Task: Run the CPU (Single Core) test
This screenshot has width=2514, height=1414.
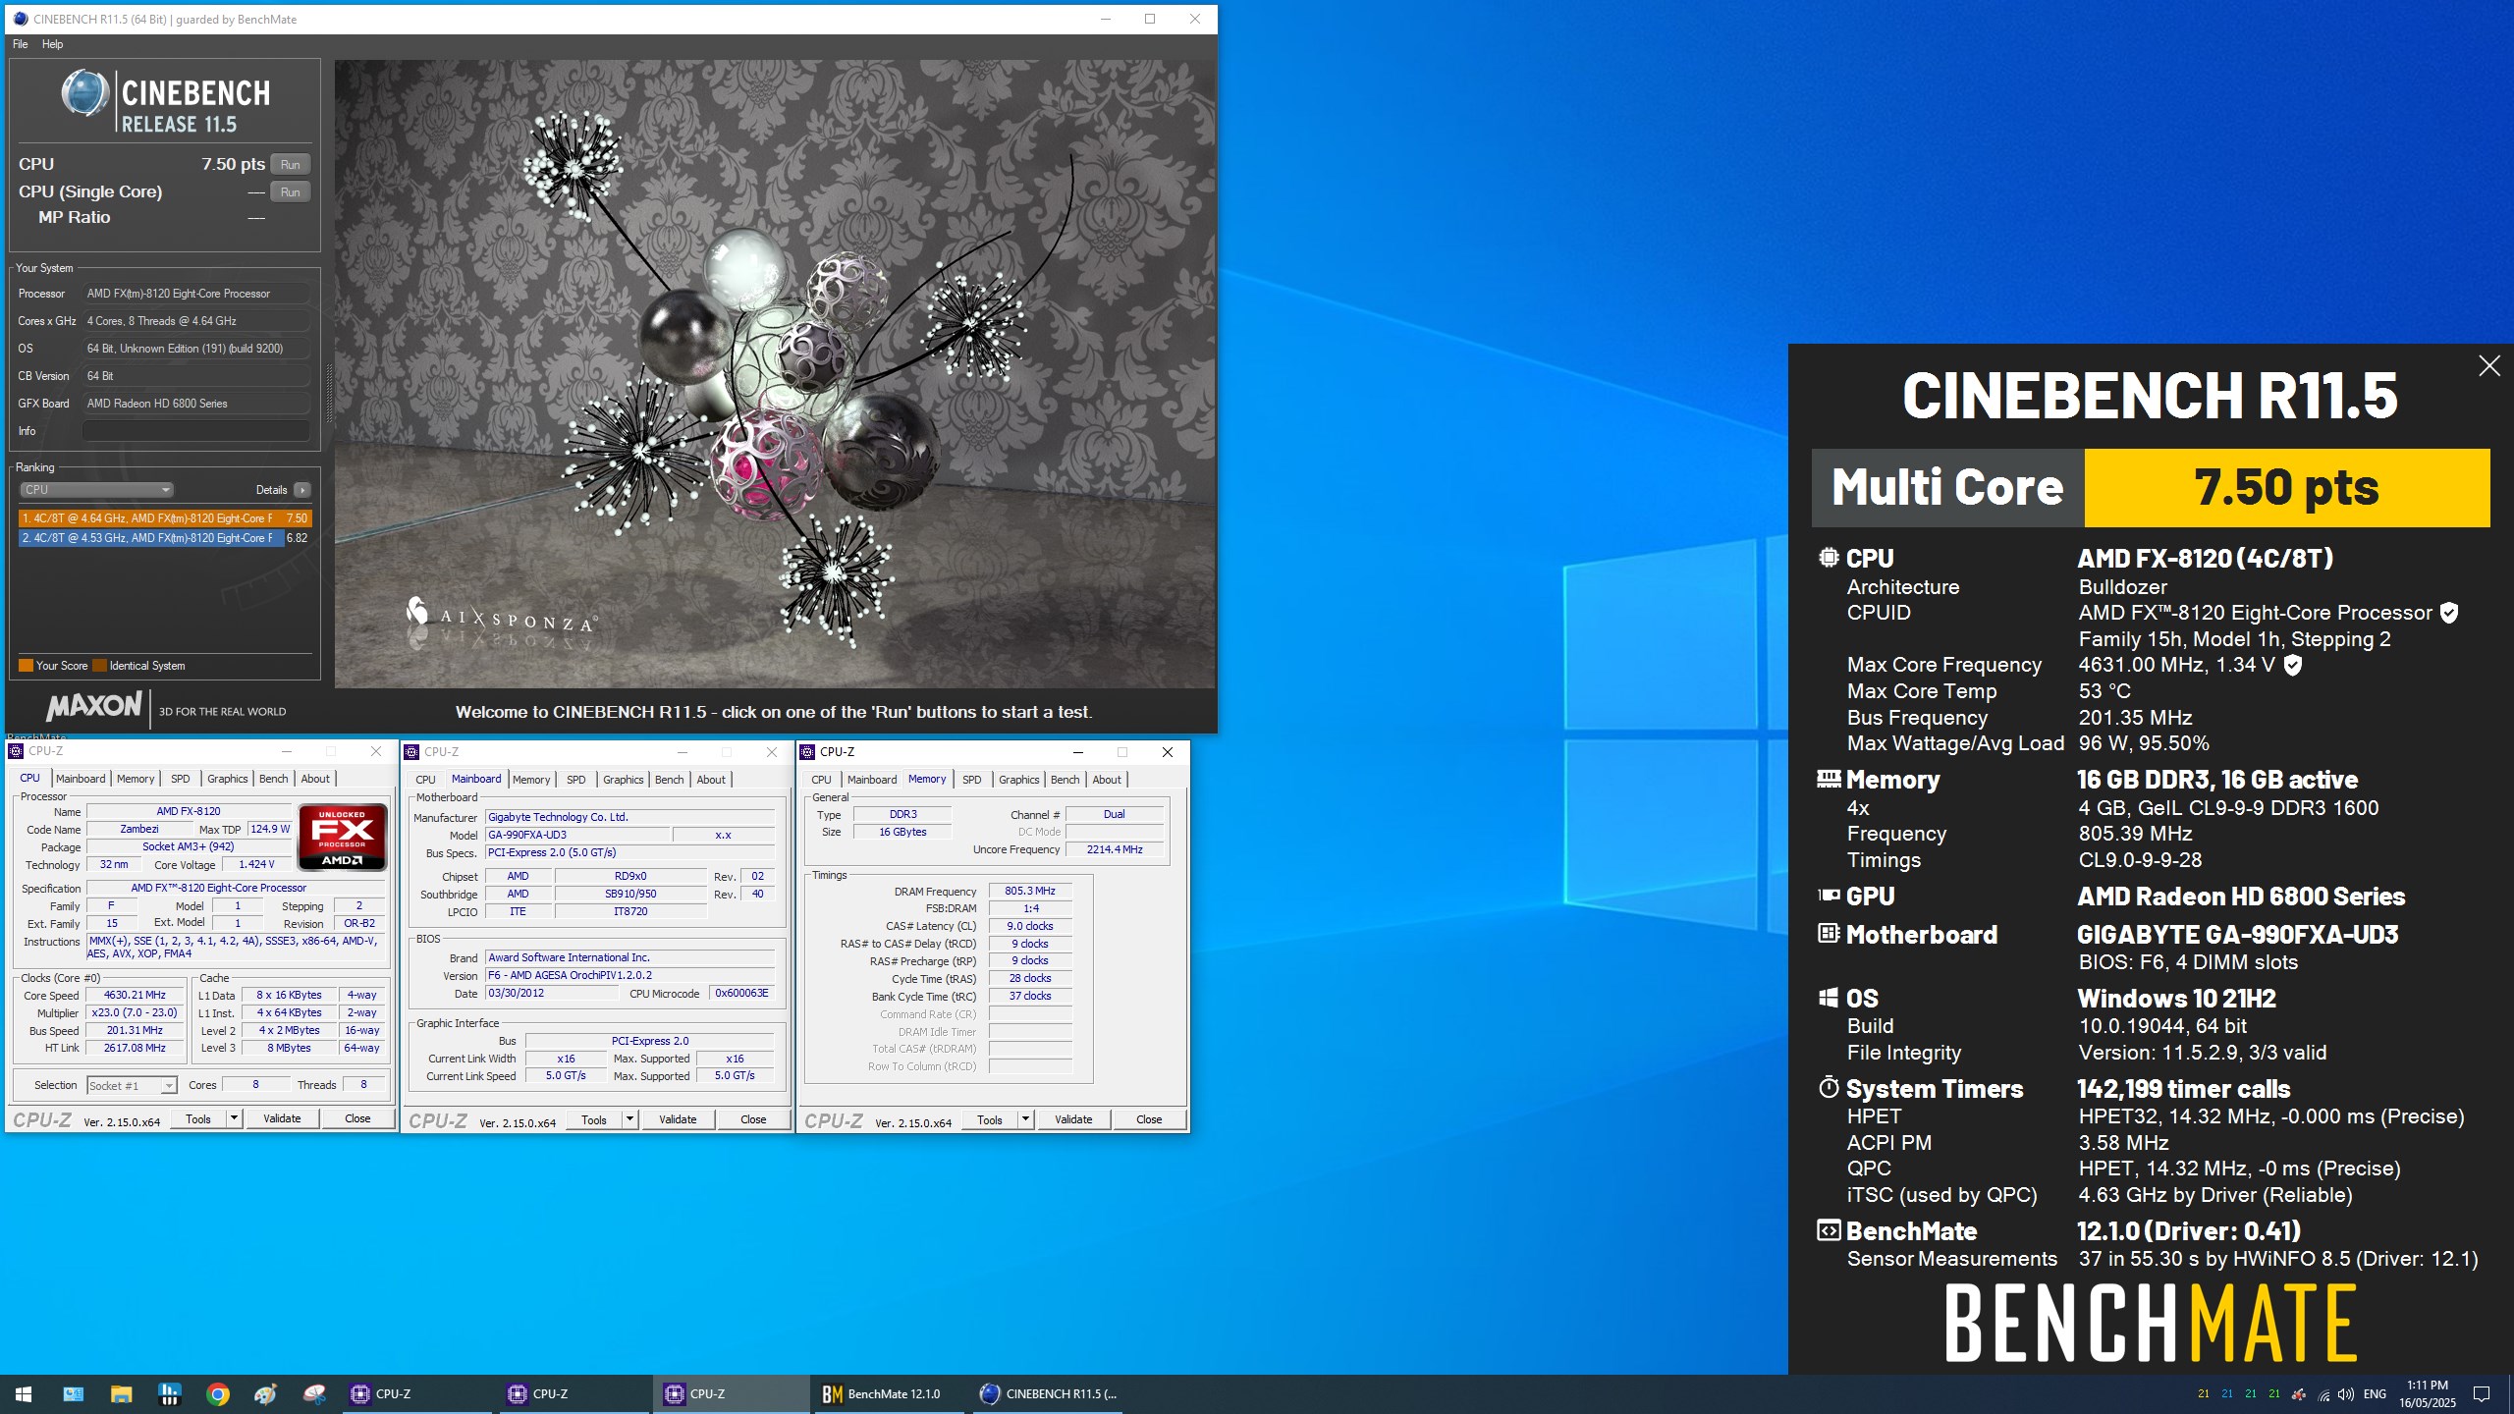Action: pyautogui.click(x=290, y=191)
